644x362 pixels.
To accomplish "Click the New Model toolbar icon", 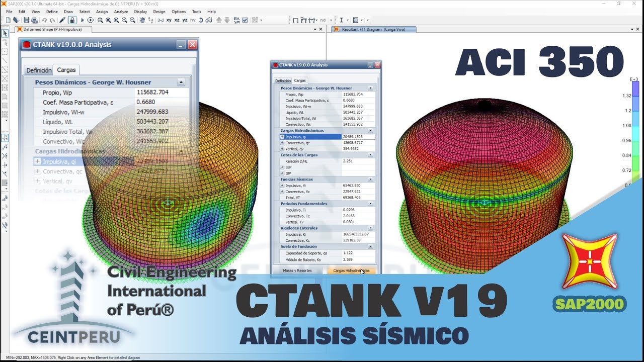I will coord(8,20).
